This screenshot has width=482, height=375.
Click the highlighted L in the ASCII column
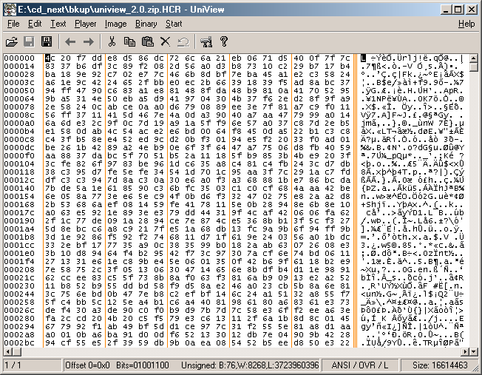[x=363, y=58]
